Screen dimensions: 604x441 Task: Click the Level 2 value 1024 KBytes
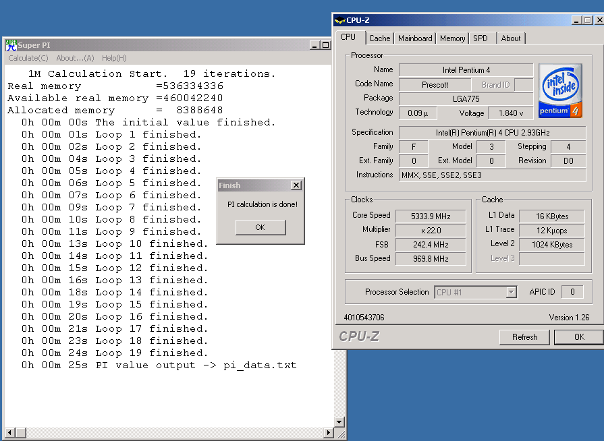[x=552, y=245]
